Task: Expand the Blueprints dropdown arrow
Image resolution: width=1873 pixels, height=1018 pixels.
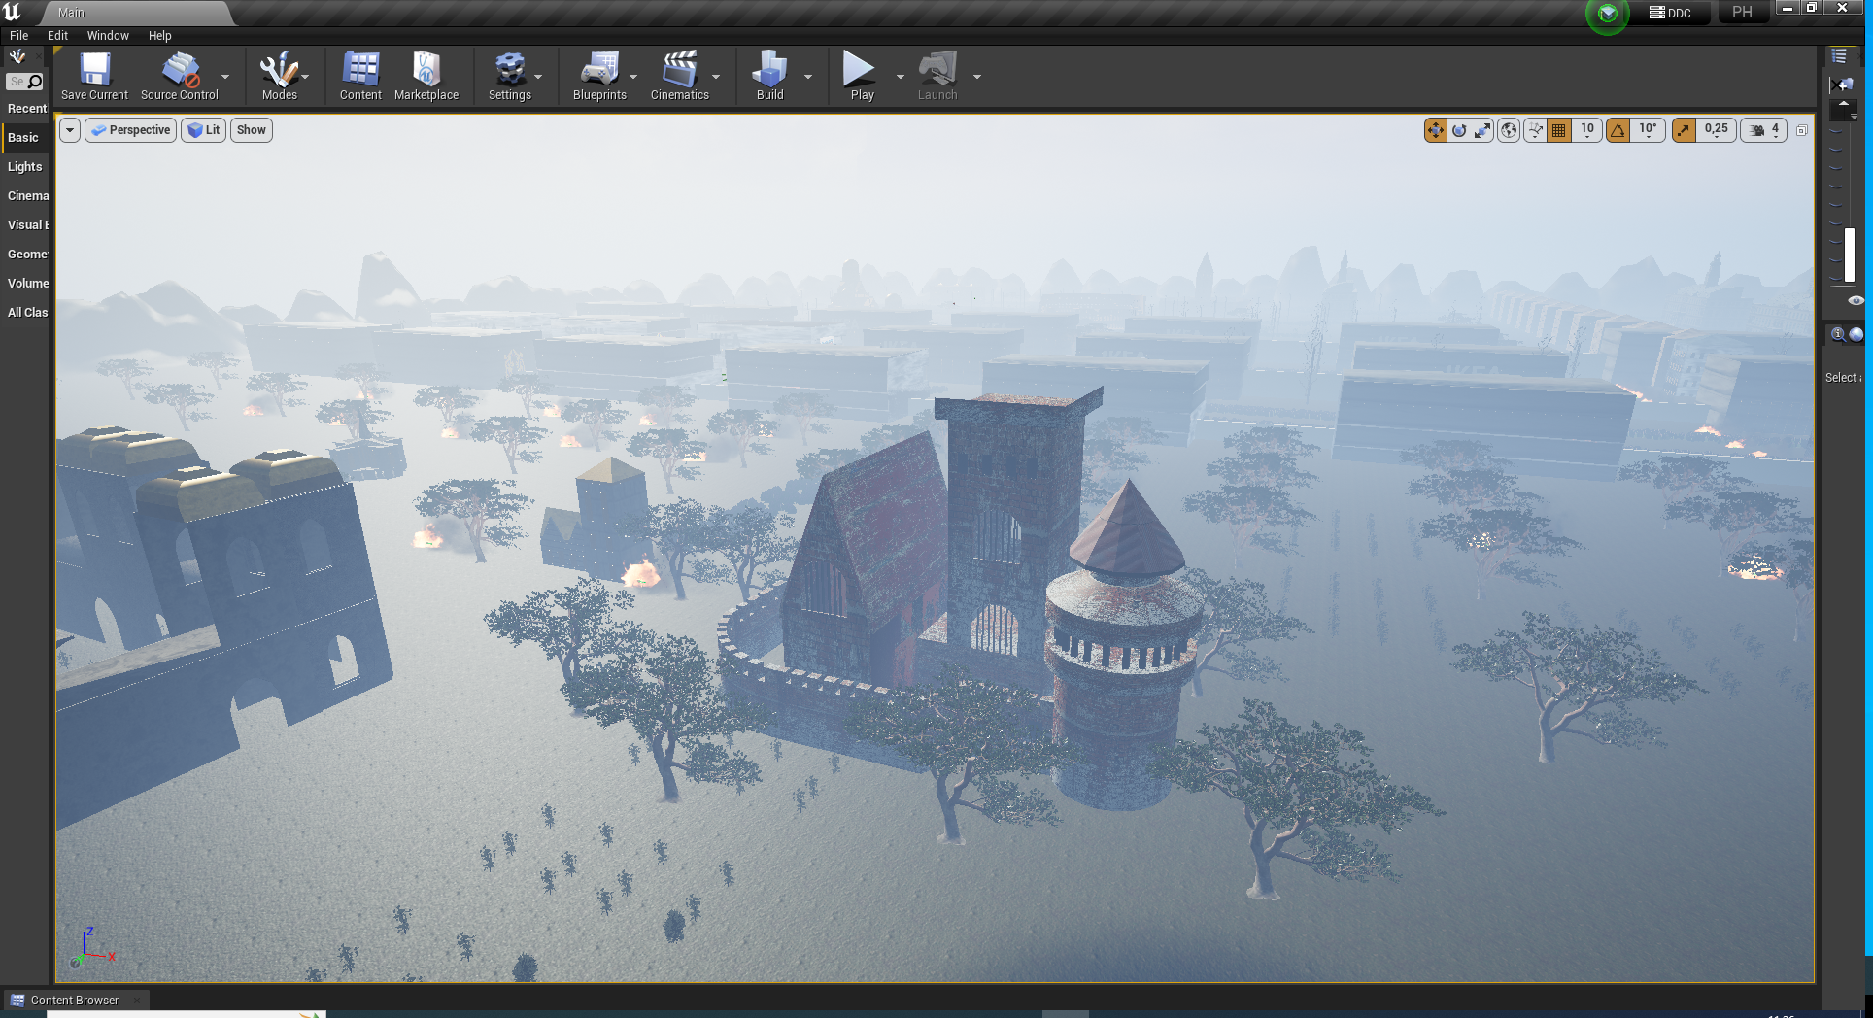Action: click(633, 77)
